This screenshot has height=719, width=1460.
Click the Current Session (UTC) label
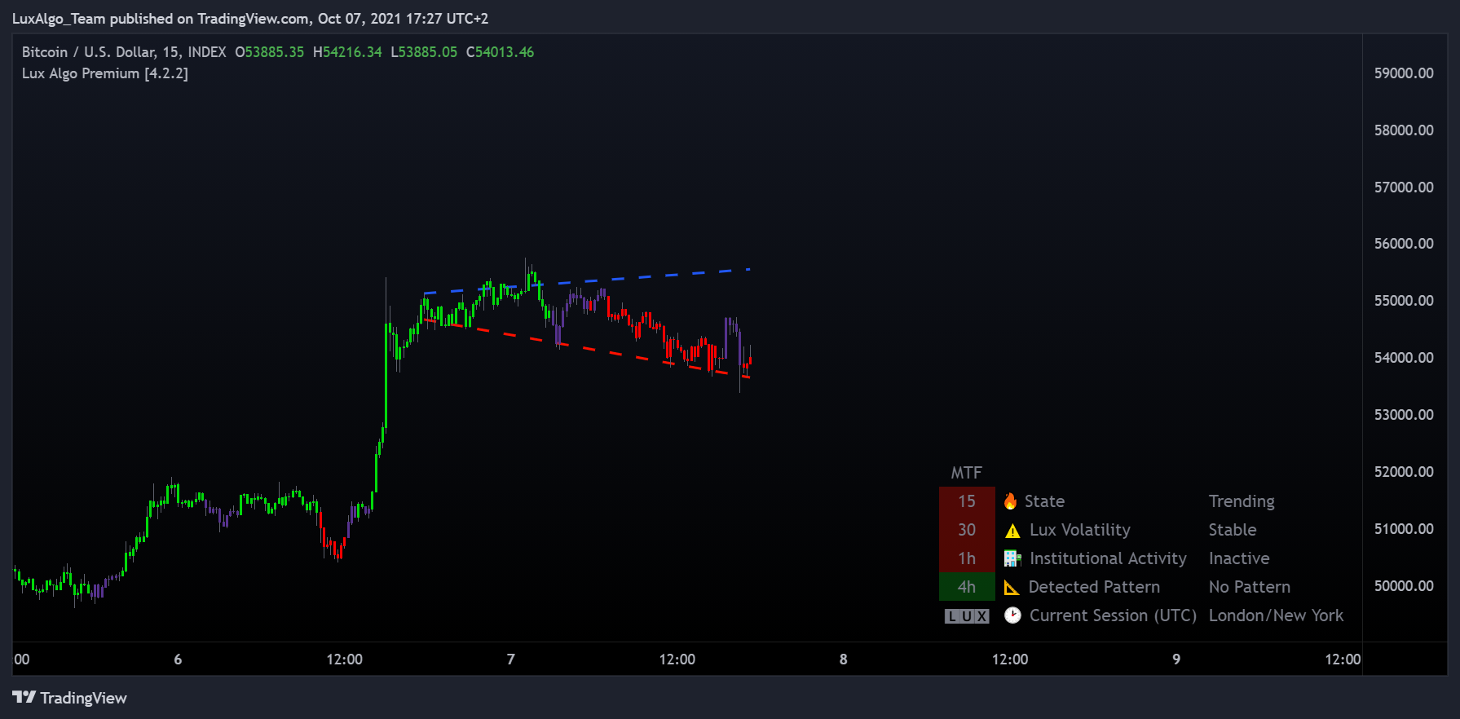(x=1113, y=615)
